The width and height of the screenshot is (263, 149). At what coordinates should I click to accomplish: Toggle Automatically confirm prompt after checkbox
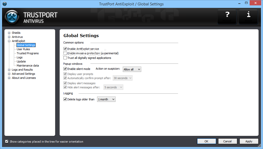tap(65, 78)
